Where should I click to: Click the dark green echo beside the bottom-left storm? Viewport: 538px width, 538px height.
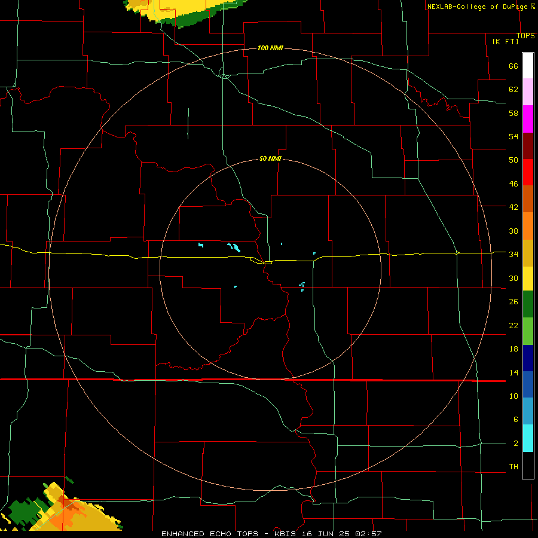point(24,511)
